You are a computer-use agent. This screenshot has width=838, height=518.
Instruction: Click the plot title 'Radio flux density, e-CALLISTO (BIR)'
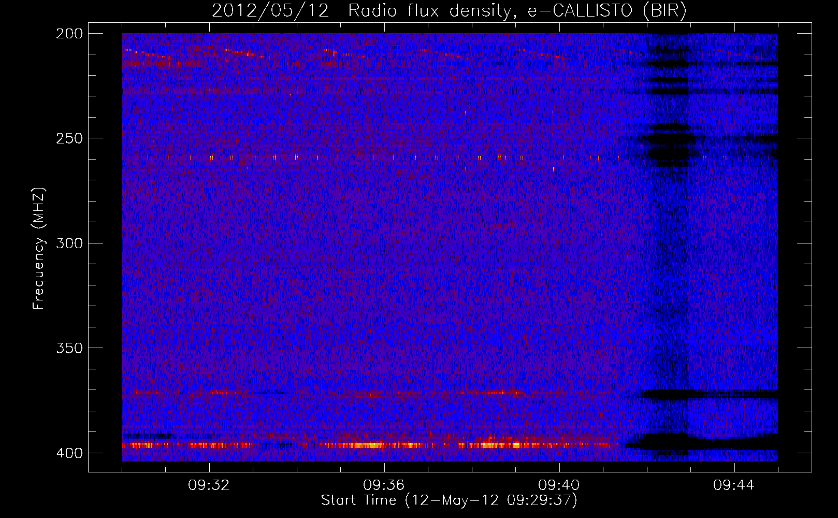click(517, 11)
